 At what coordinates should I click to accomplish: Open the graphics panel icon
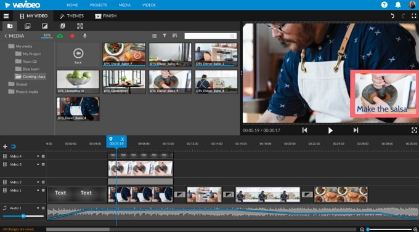coord(27,26)
